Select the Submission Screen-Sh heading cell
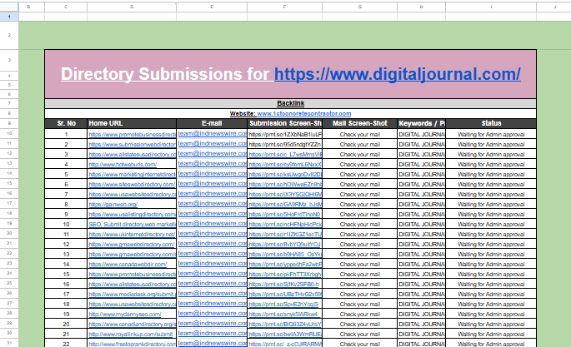Image resolution: width=571 pixels, height=347 pixels. point(285,123)
